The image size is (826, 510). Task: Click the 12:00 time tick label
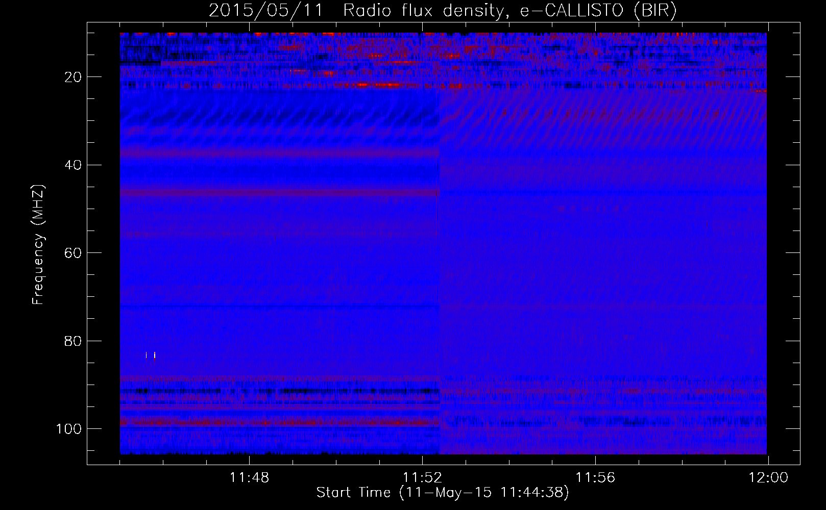pos(768,478)
